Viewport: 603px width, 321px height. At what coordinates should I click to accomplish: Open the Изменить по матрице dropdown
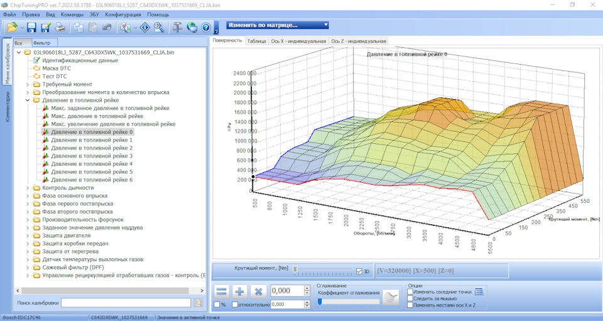(x=278, y=25)
